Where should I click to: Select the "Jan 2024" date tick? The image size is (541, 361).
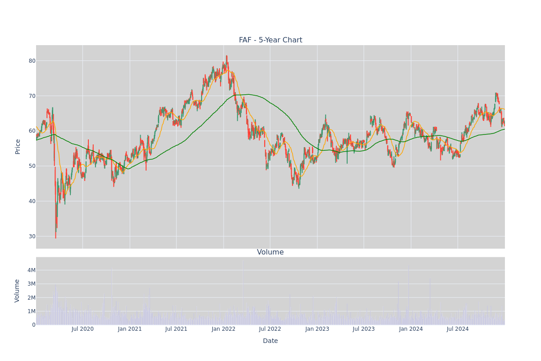411,329
